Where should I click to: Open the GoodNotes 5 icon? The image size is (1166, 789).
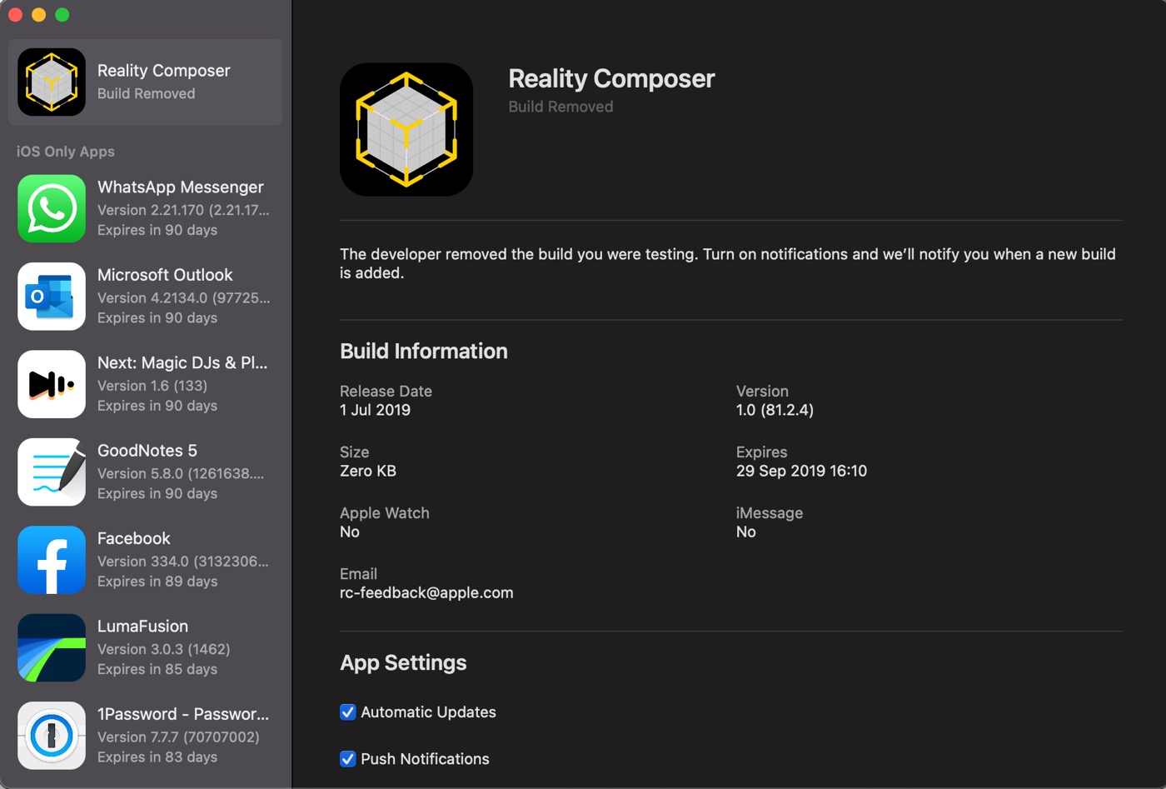(x=52, y=472)
